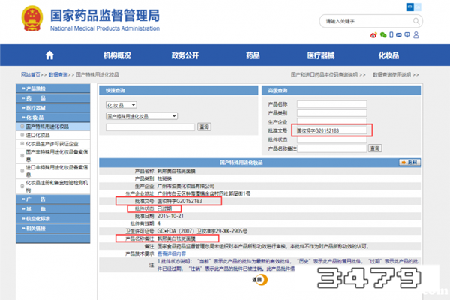
Task: Click the 数据查询 breadcrumb link
Action: click(58, 75)
